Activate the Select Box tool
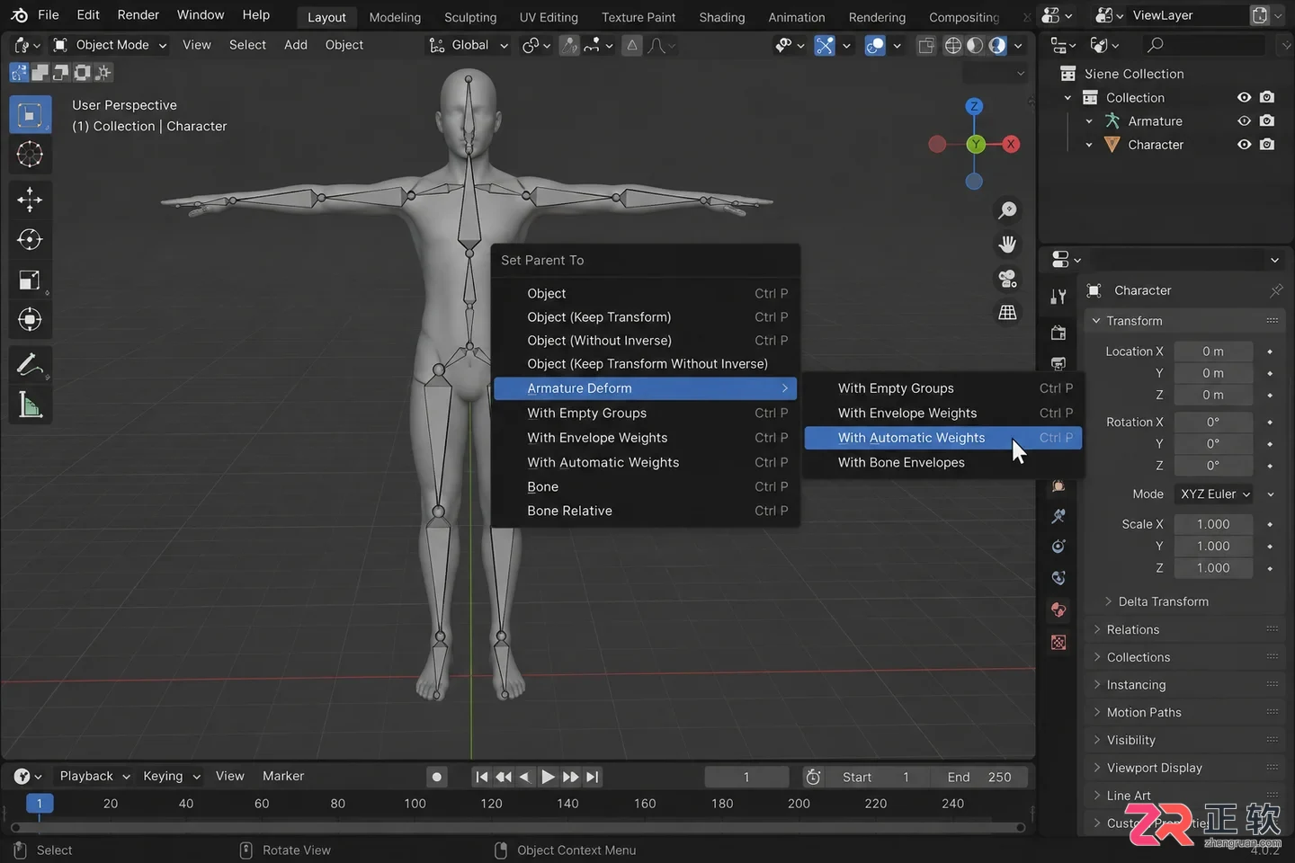This screenshot has width=1295, height=863. (30, 115)
